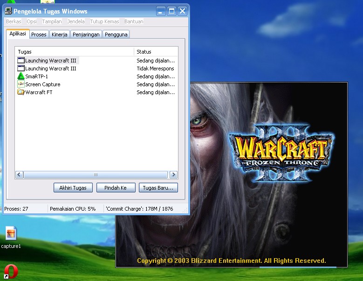Switch to the Aplikasi tab
This screenshot has height=281, width=363.
tap(18, 34)
